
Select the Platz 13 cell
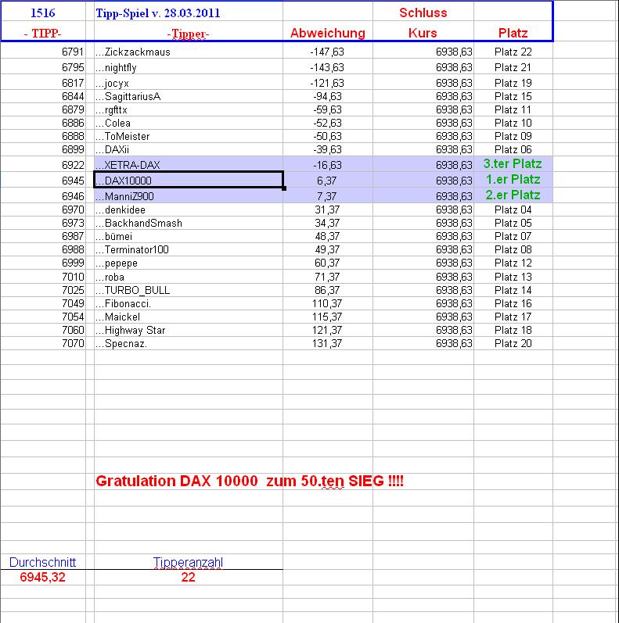[513, 277]
